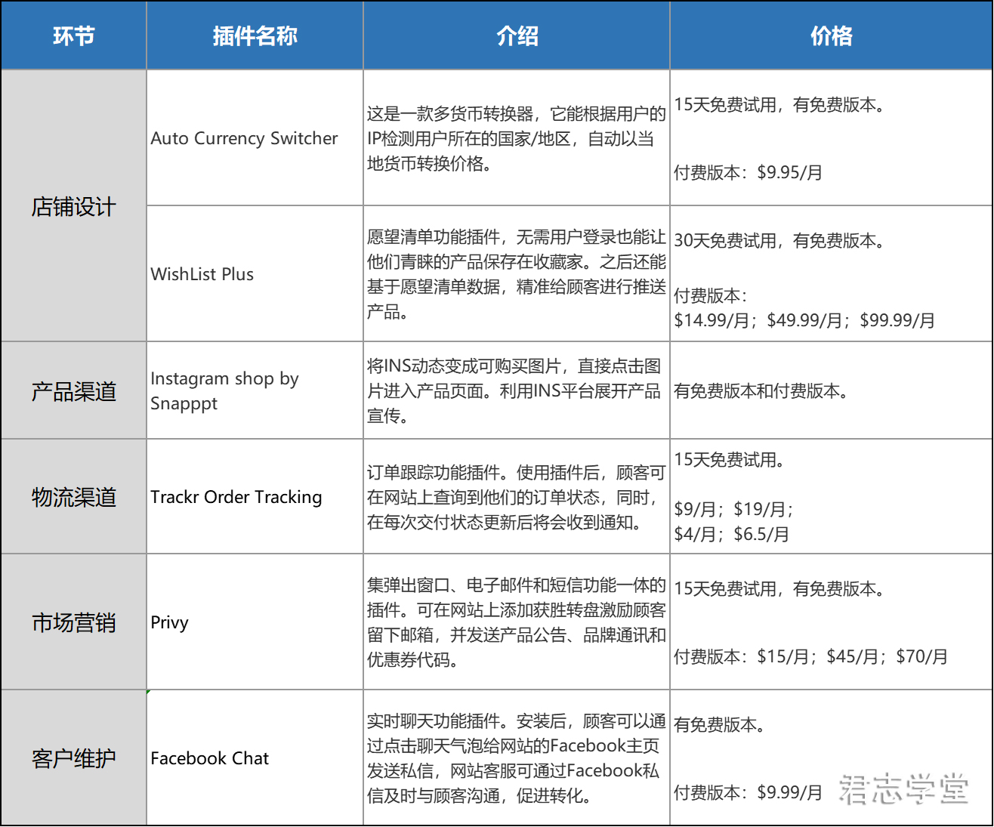
Task: Click the 市场营销 category cell
Action: click(74, 622)
